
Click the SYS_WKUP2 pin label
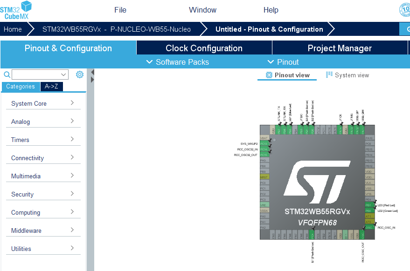[x=249, y=144]
